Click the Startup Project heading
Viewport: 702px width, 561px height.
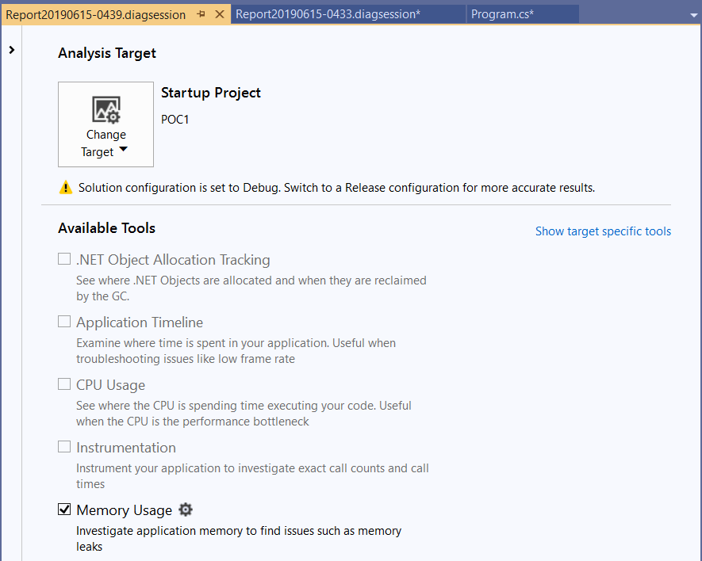point(211,93)
